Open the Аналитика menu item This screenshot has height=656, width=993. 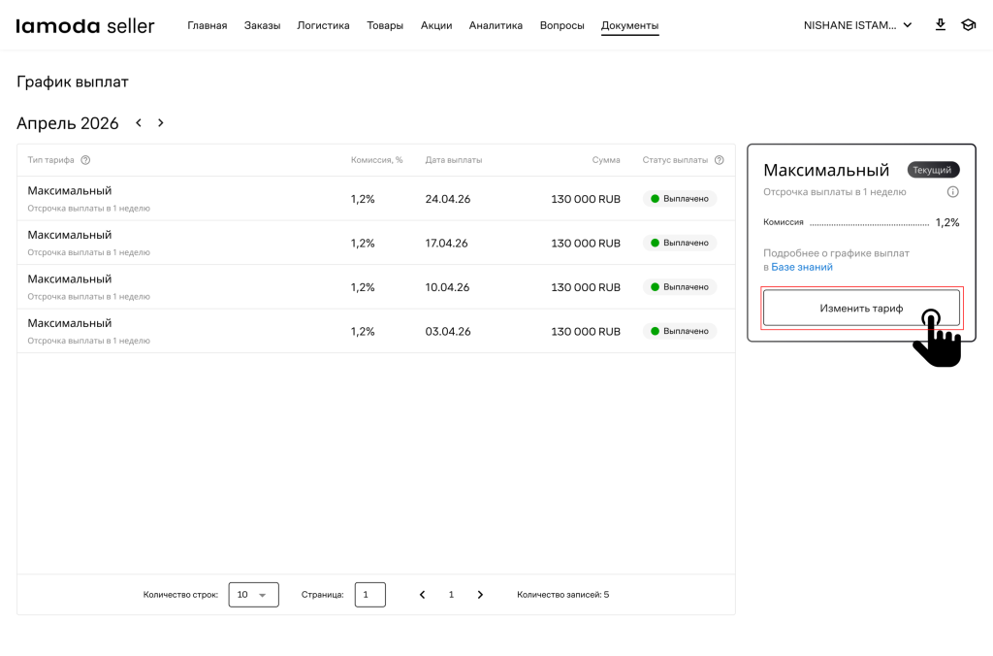[496, 26]
